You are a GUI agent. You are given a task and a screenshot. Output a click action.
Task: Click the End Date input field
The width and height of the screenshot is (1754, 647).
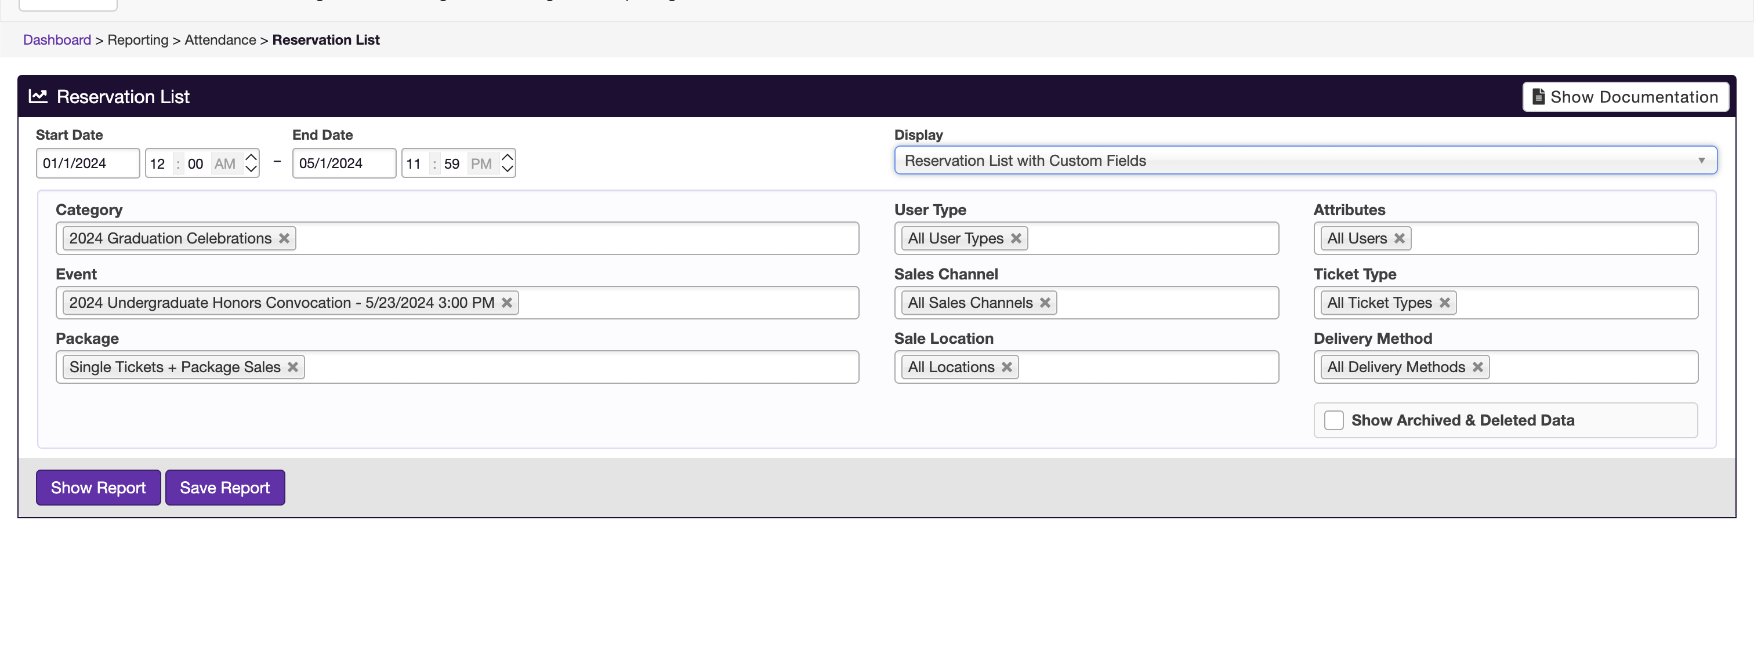pos(343,163)
